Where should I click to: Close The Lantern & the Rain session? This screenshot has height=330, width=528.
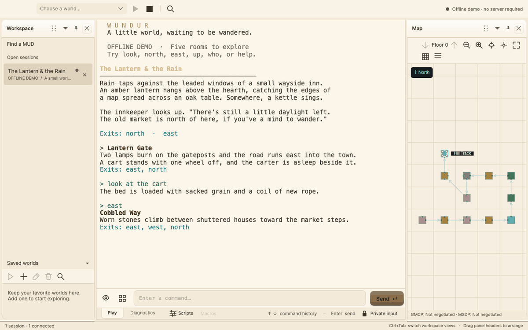pos(85,75)
